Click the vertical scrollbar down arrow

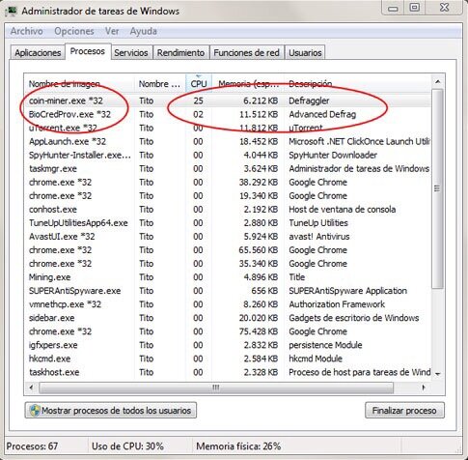point(438,374)
